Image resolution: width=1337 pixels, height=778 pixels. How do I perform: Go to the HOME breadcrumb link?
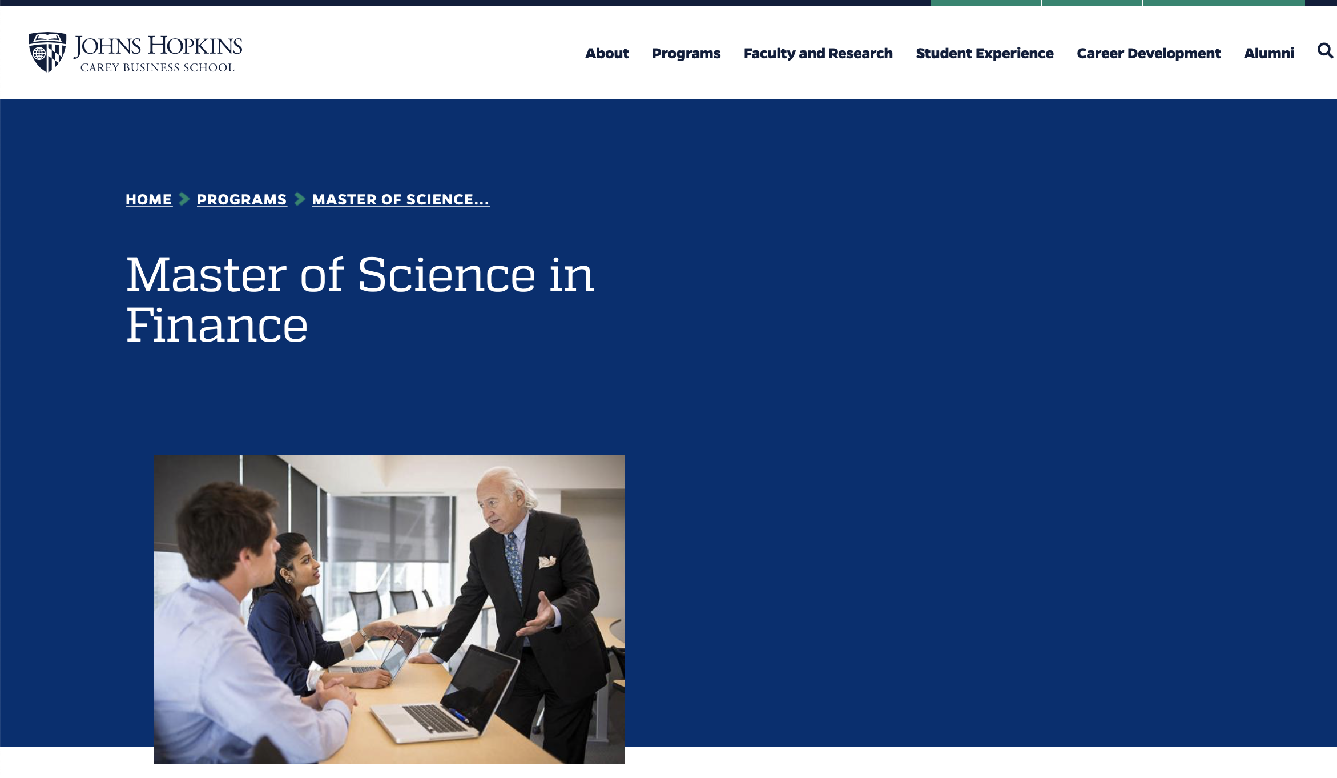click(x=149, y=199)
